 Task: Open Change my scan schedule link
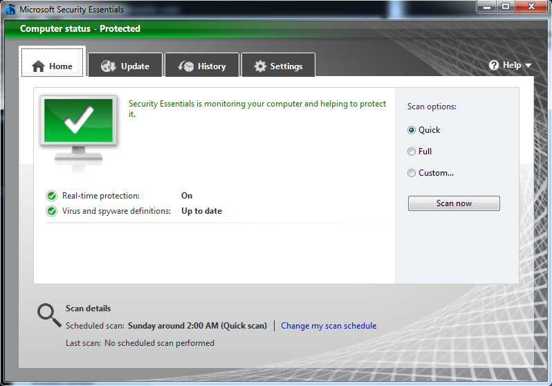(x=329, y=326)
